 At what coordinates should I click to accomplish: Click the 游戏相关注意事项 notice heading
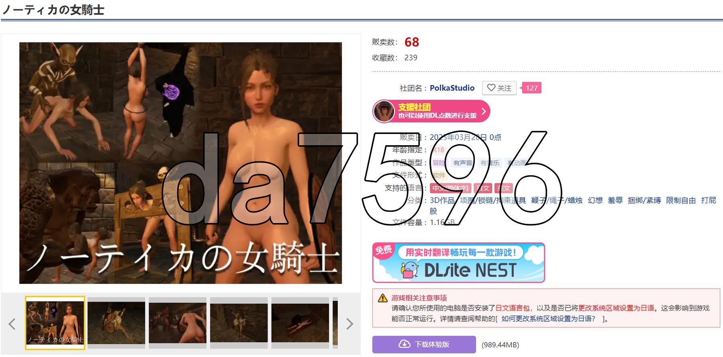point(419,298)
